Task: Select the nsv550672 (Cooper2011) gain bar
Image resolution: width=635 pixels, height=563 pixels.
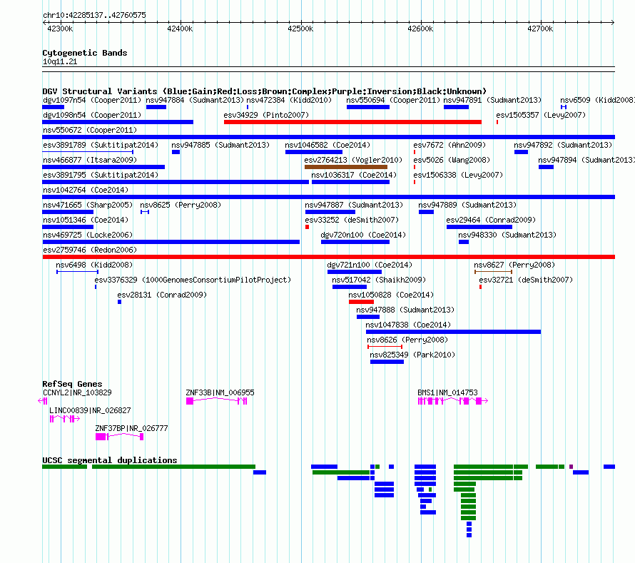Action: tap(328, 137)
